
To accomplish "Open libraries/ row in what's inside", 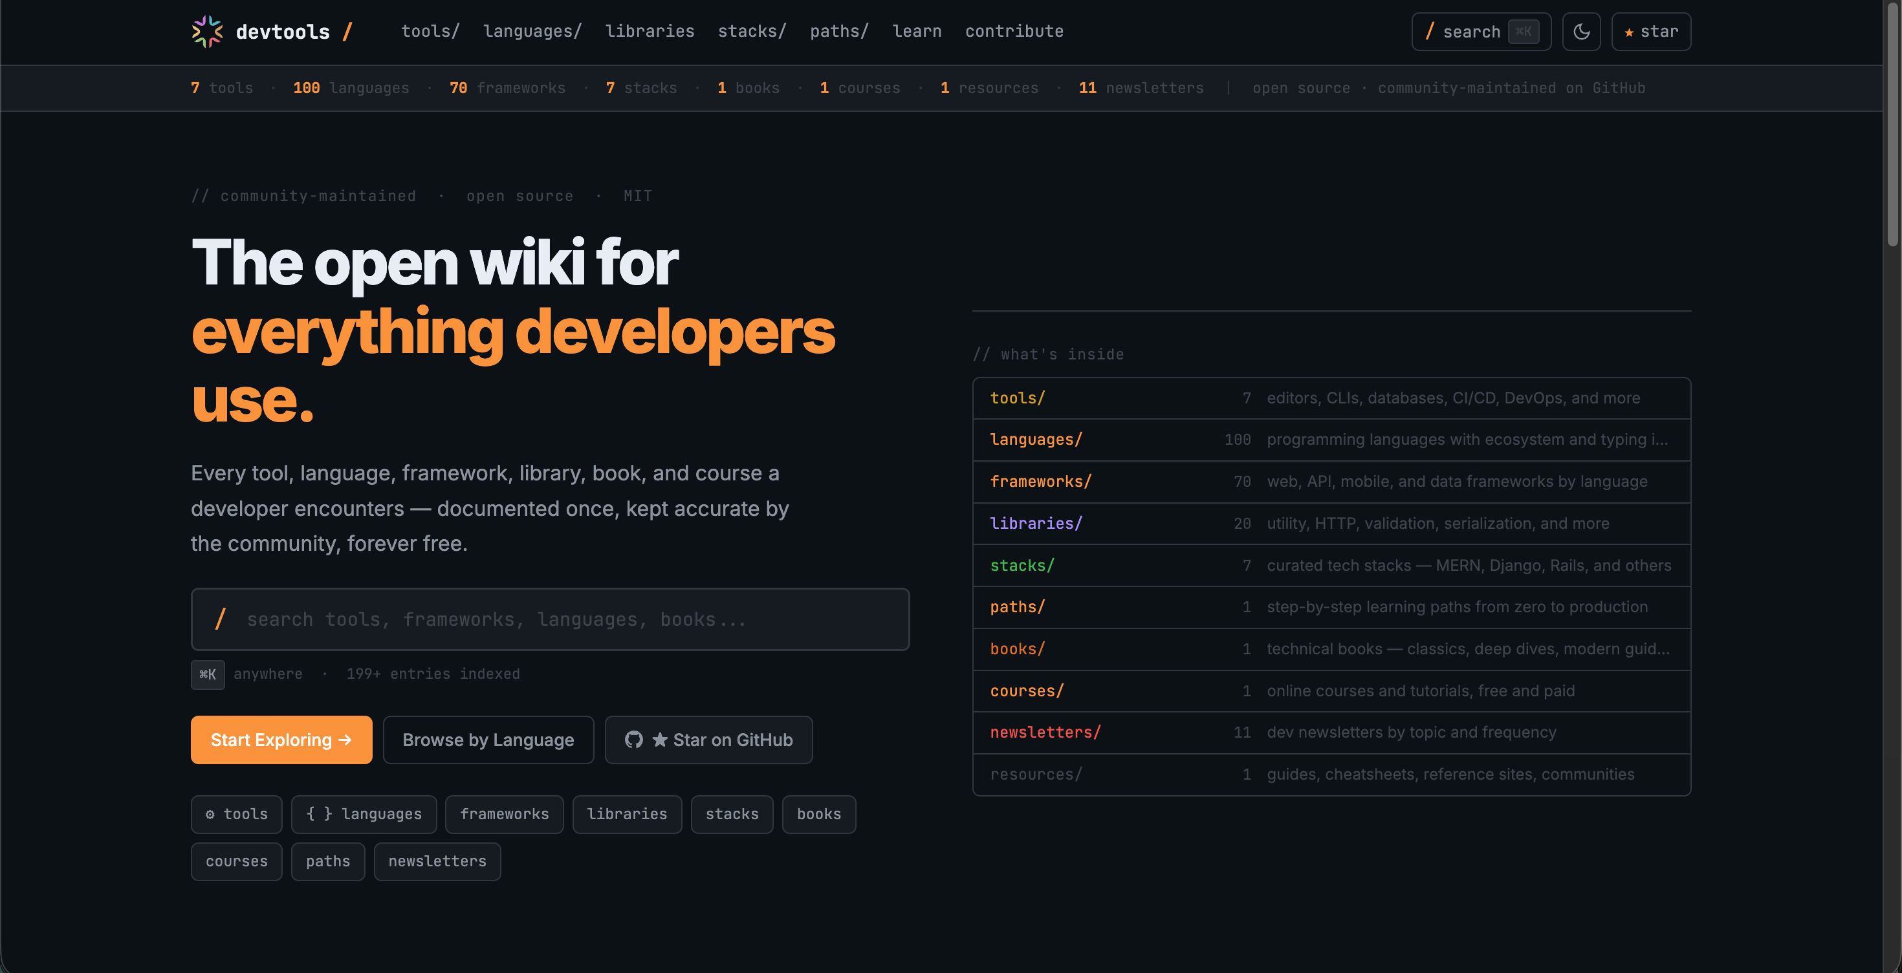I will click(x=1331, y=524).
